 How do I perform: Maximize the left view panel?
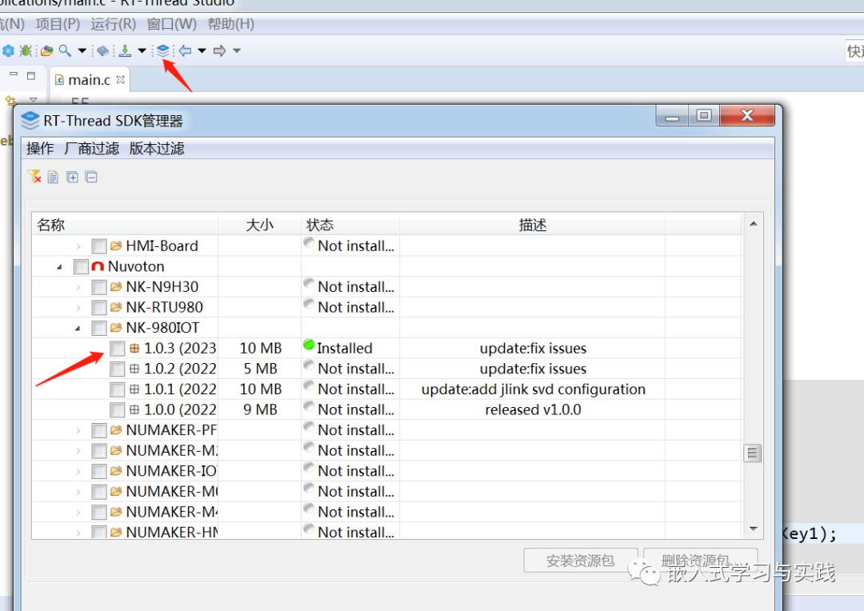tap(31, 75)
